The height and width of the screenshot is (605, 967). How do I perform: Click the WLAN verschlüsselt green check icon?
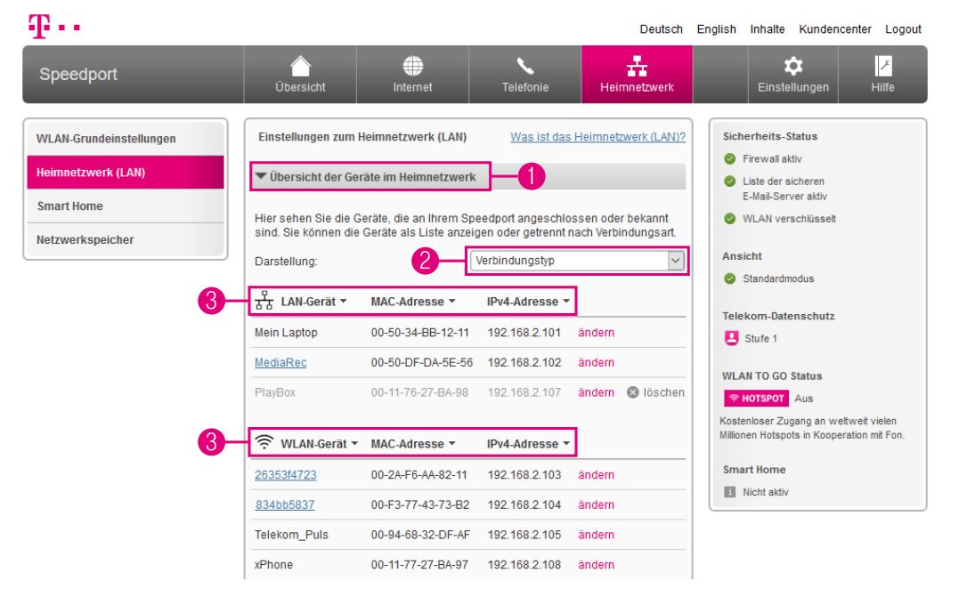[x=729, y=219]
